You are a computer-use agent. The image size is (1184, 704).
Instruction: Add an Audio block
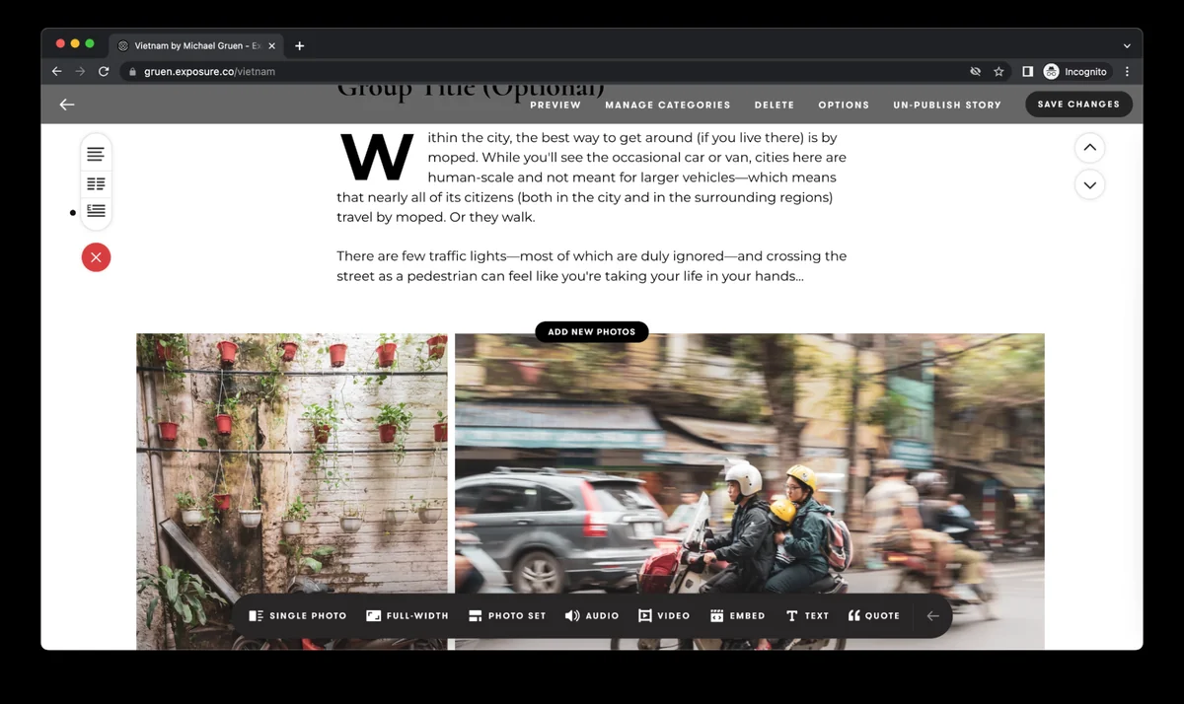pyautogui.click(x=592, y=615)
